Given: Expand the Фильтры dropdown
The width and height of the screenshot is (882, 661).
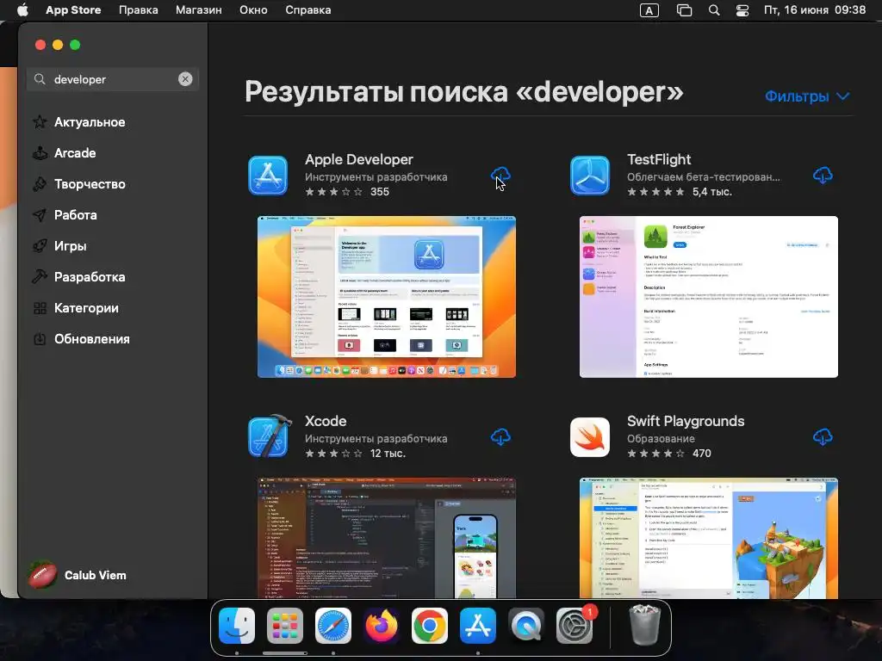Looking at the screenshot, I should 807,96.
